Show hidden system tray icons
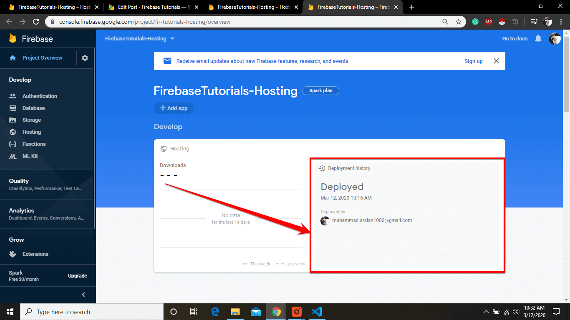 pyautogui.click(x=486, y=312)
